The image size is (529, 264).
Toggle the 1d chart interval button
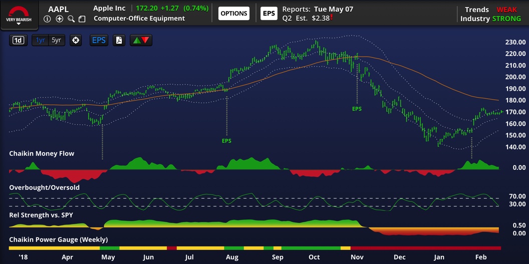[19, 41]
